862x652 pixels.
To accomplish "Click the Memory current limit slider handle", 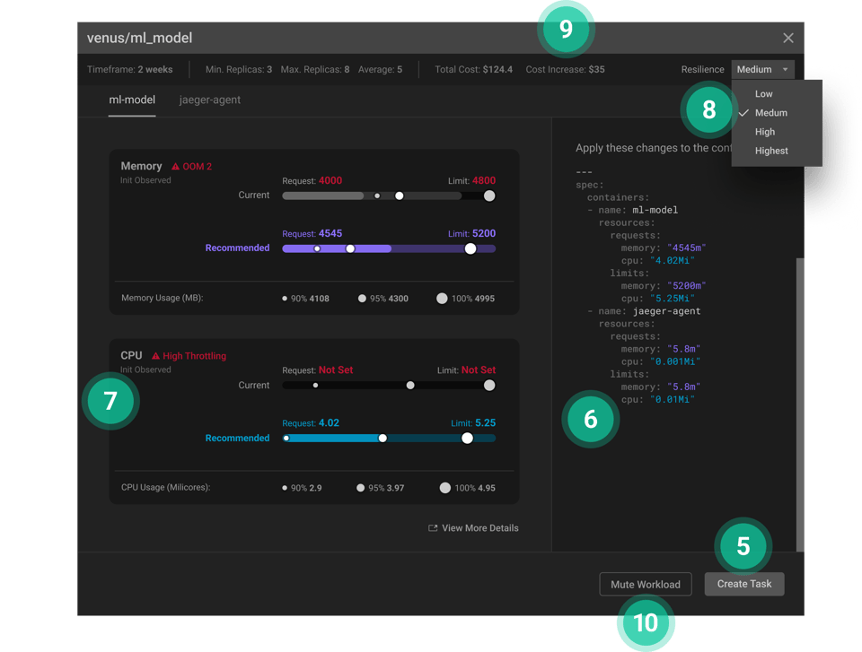I will click(x=489, y=196).
